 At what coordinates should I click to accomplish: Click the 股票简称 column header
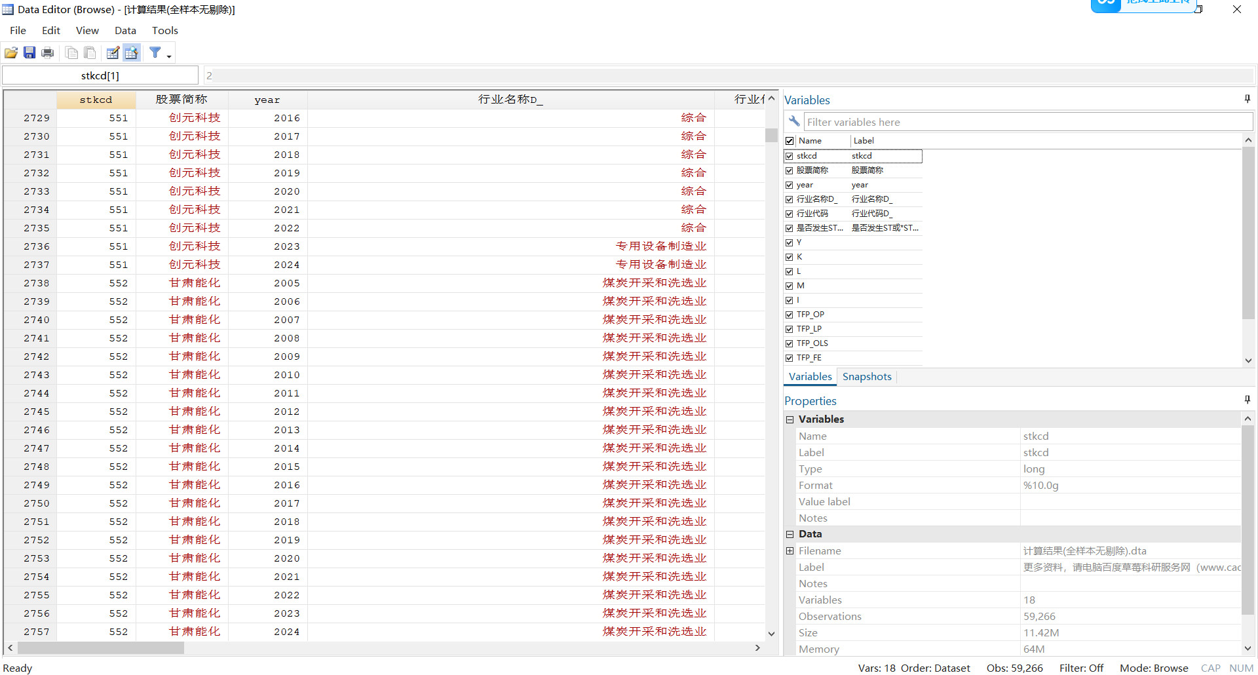click(x=181, y=100)
